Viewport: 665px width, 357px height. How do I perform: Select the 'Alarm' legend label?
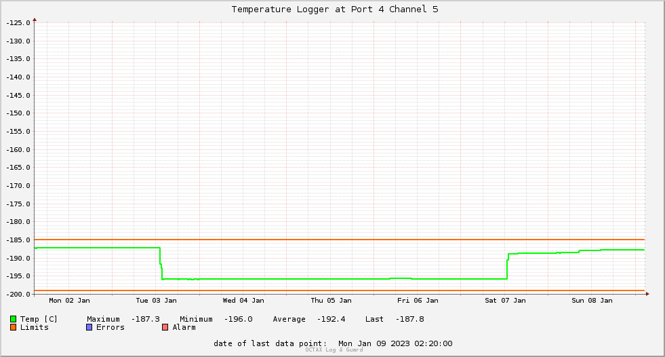(x=184, y=327)
